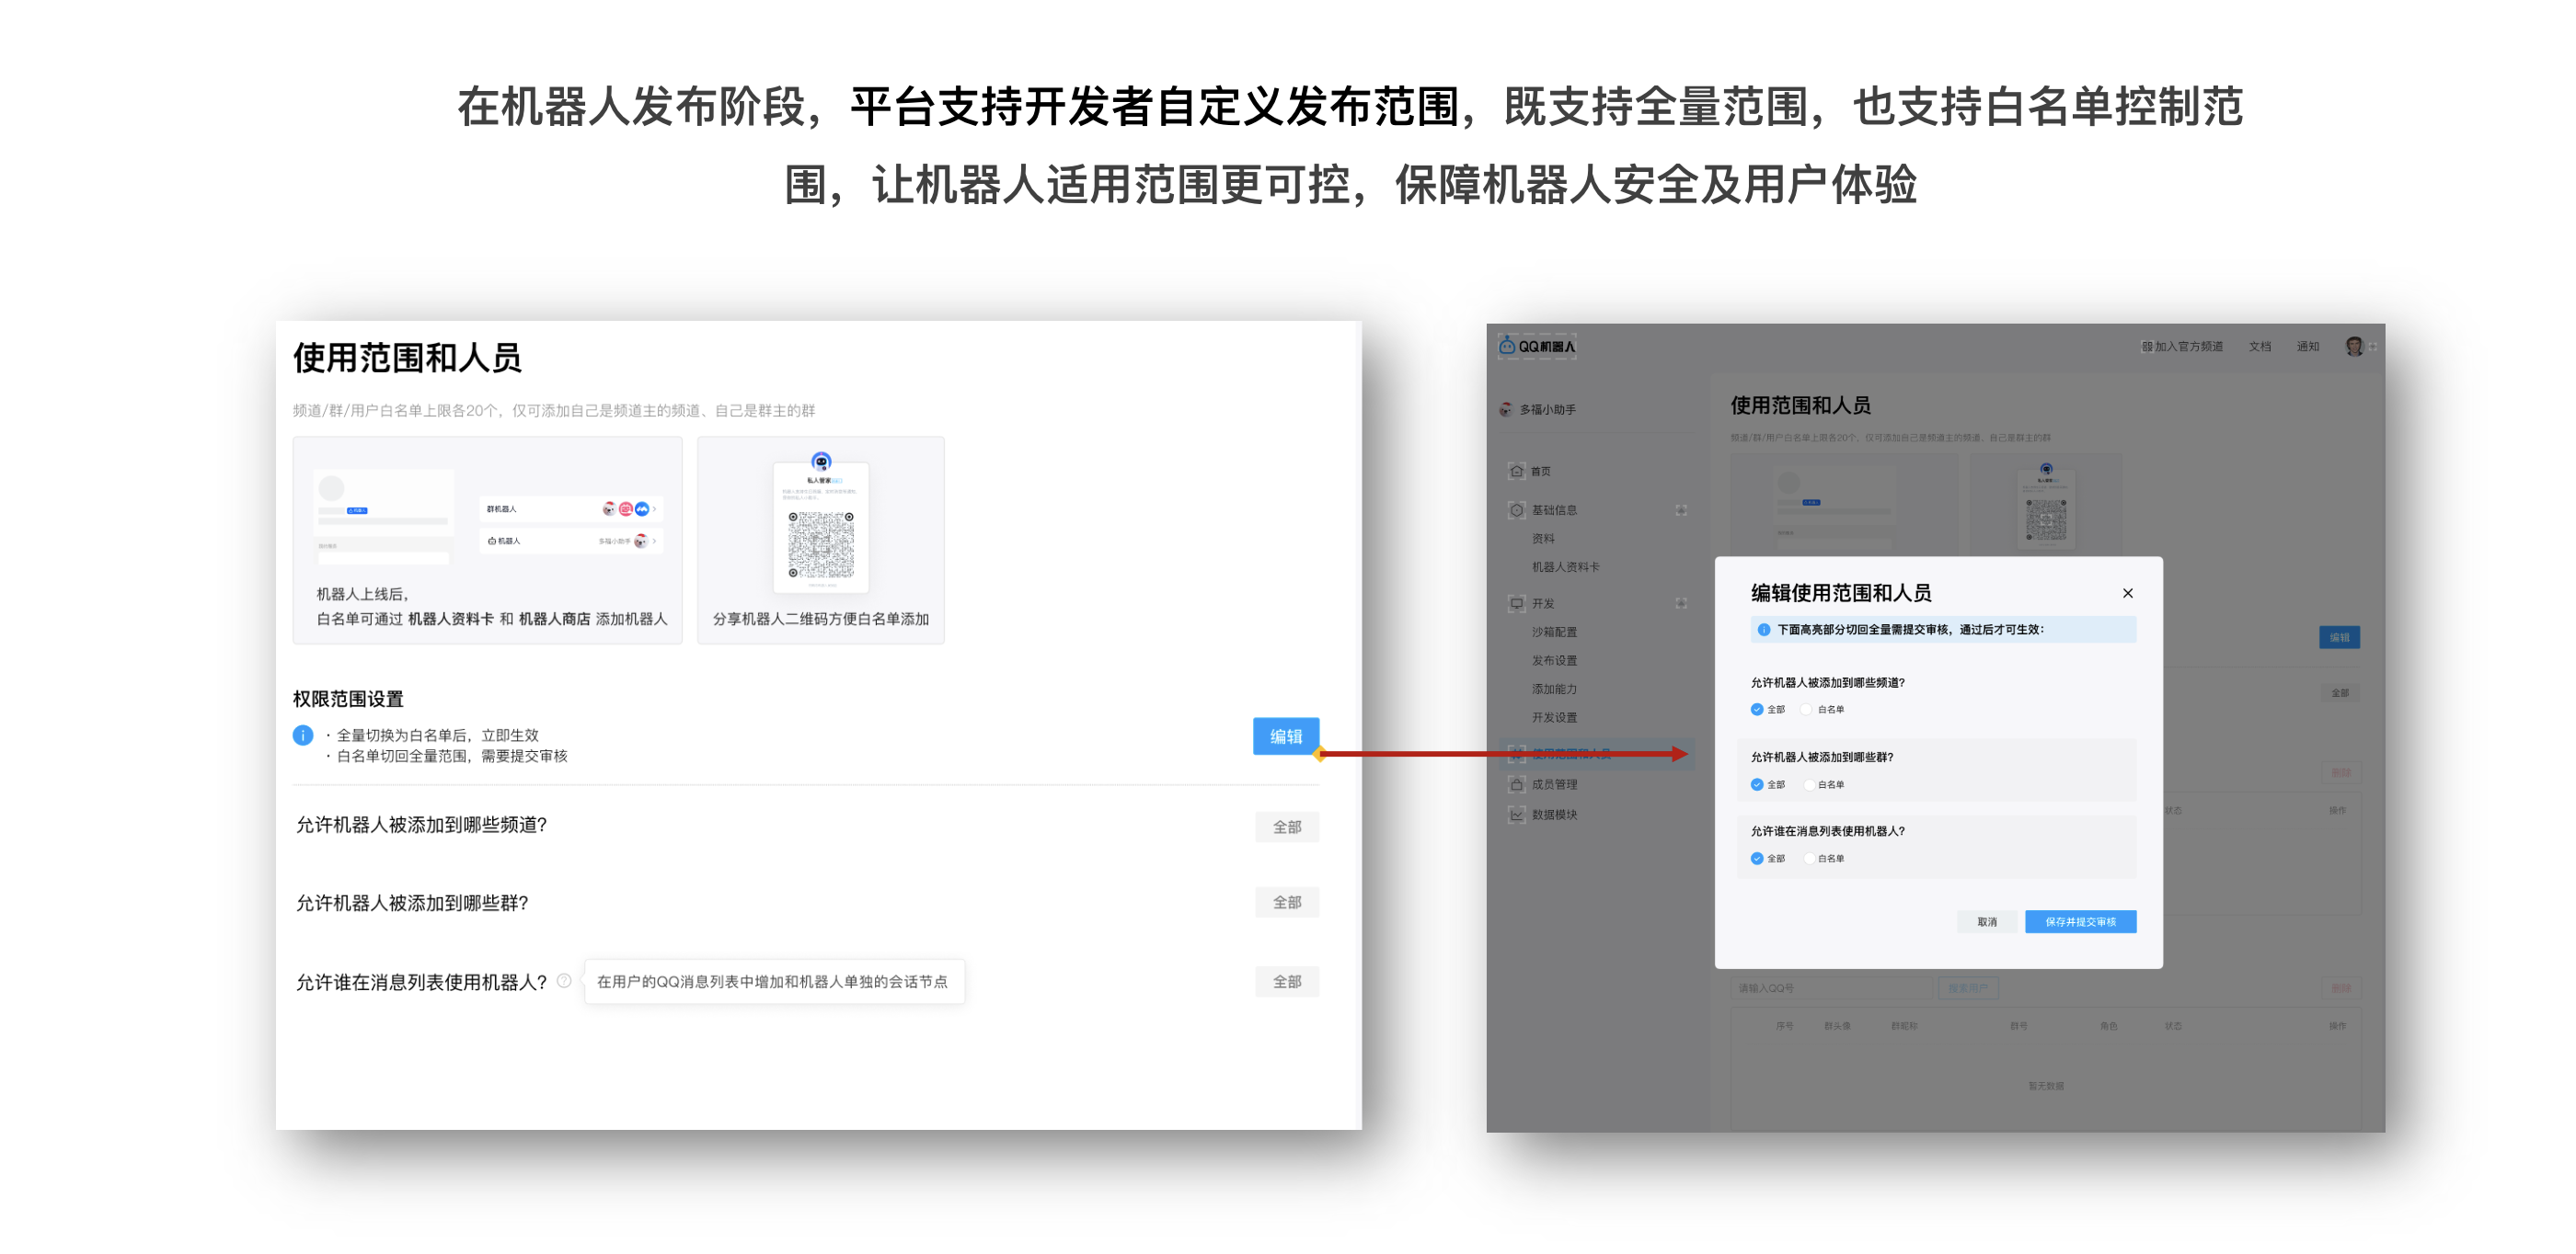Collapse the 开发 sidebar section
2576x1254 pixels.
click(x=1683, y=602)
